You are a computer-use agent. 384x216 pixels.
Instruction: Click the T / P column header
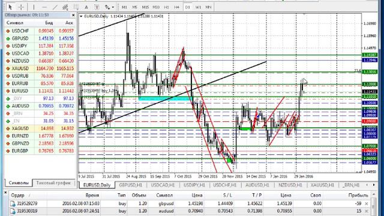257,195
